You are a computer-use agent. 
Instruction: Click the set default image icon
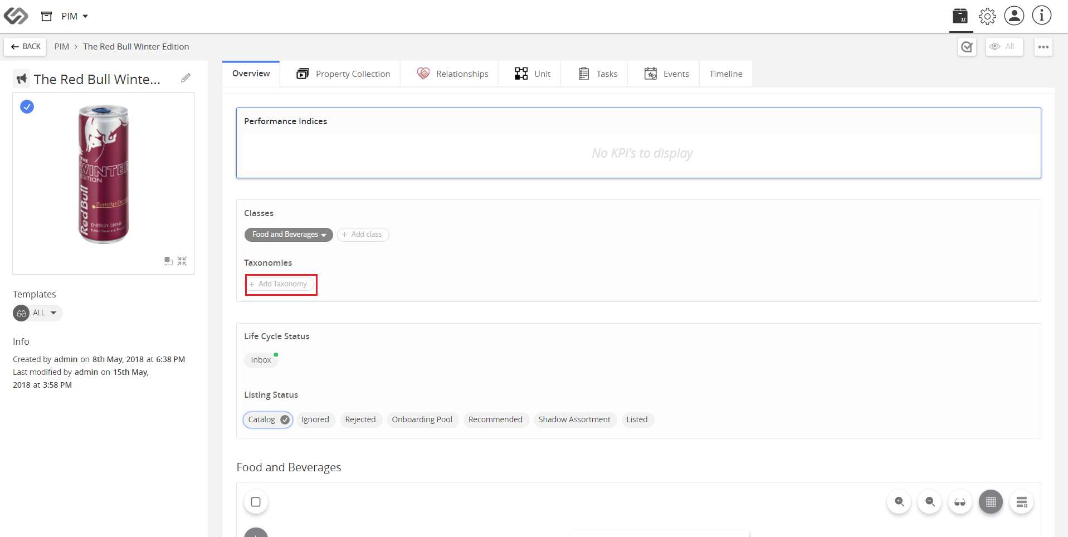168,261
